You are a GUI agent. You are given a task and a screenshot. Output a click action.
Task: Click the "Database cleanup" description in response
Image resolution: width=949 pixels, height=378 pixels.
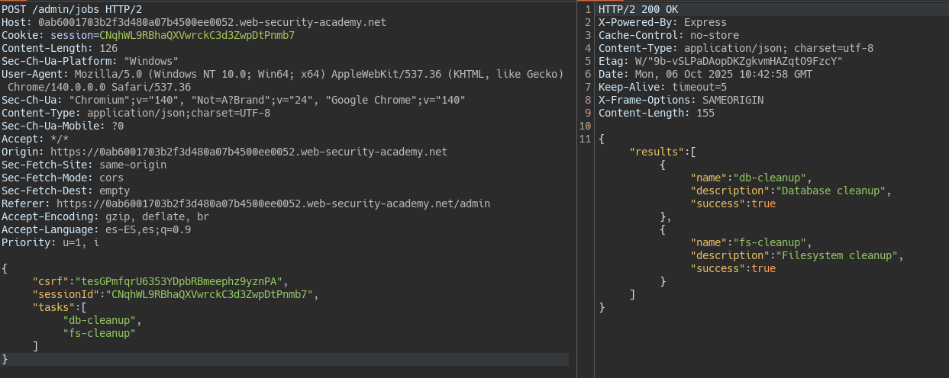pos(831,191)
